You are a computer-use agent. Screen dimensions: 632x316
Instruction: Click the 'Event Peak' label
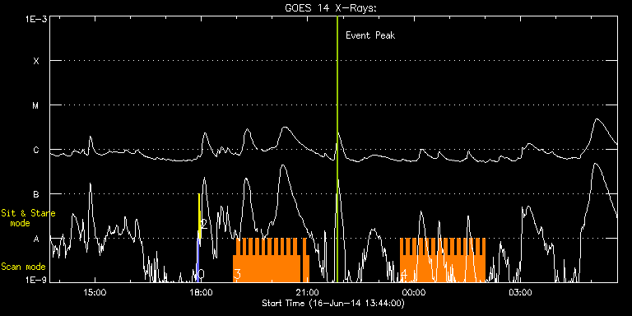[370, 35]
